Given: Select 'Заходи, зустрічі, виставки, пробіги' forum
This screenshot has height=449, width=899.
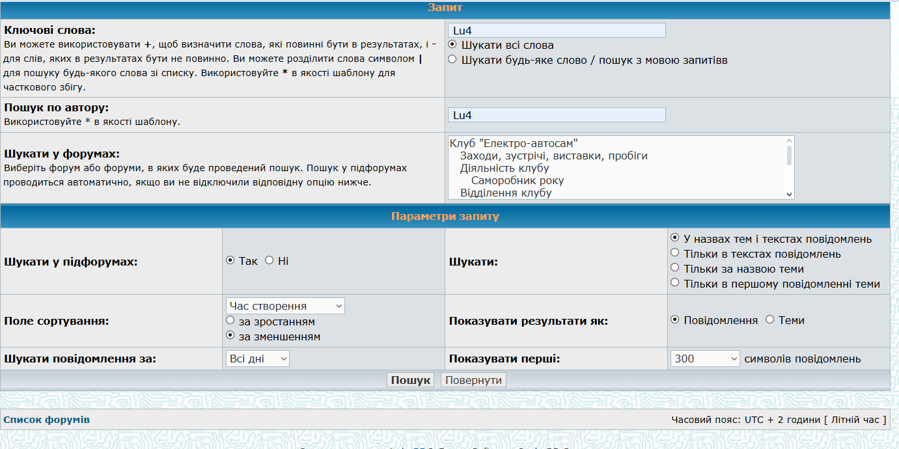Looking at the screenshot, I should (x=553, y=156).
